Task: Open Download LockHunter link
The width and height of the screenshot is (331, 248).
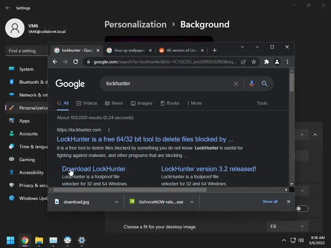Action: coord(94,169)
